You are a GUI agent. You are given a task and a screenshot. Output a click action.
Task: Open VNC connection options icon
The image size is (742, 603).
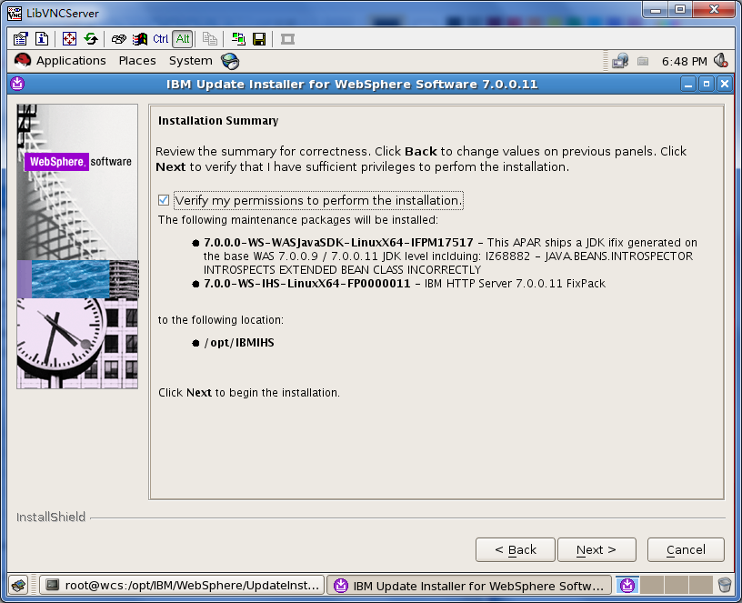[x=20, y=39]
